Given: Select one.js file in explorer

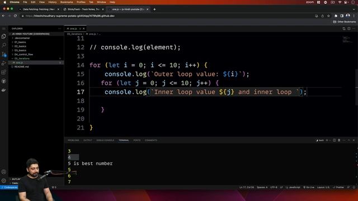Looking at the screenshot, I should tap(36, 63).
